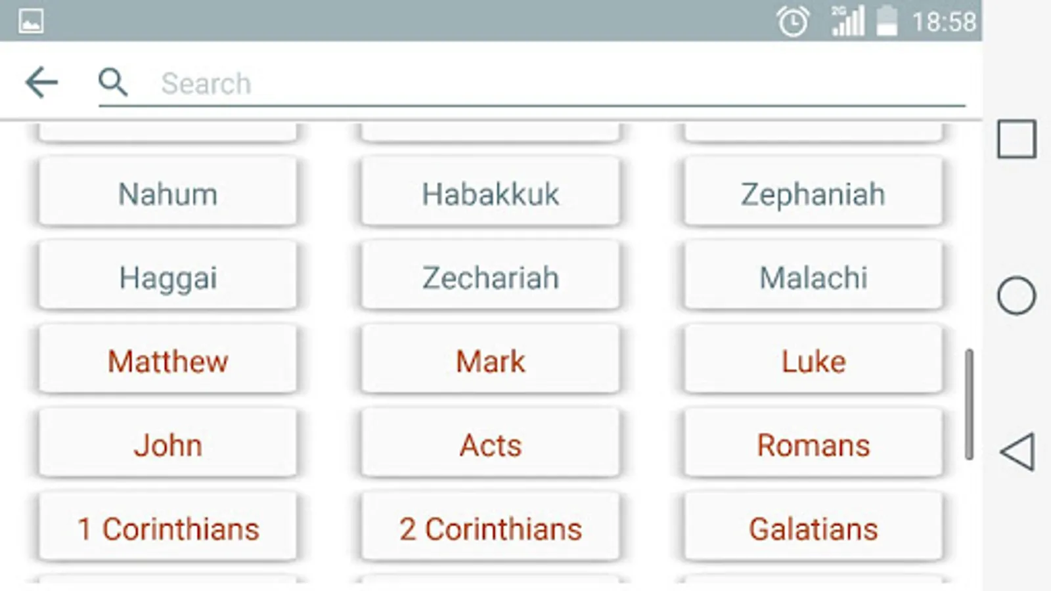
Task: Open the book of Acts
Action: 490,445
